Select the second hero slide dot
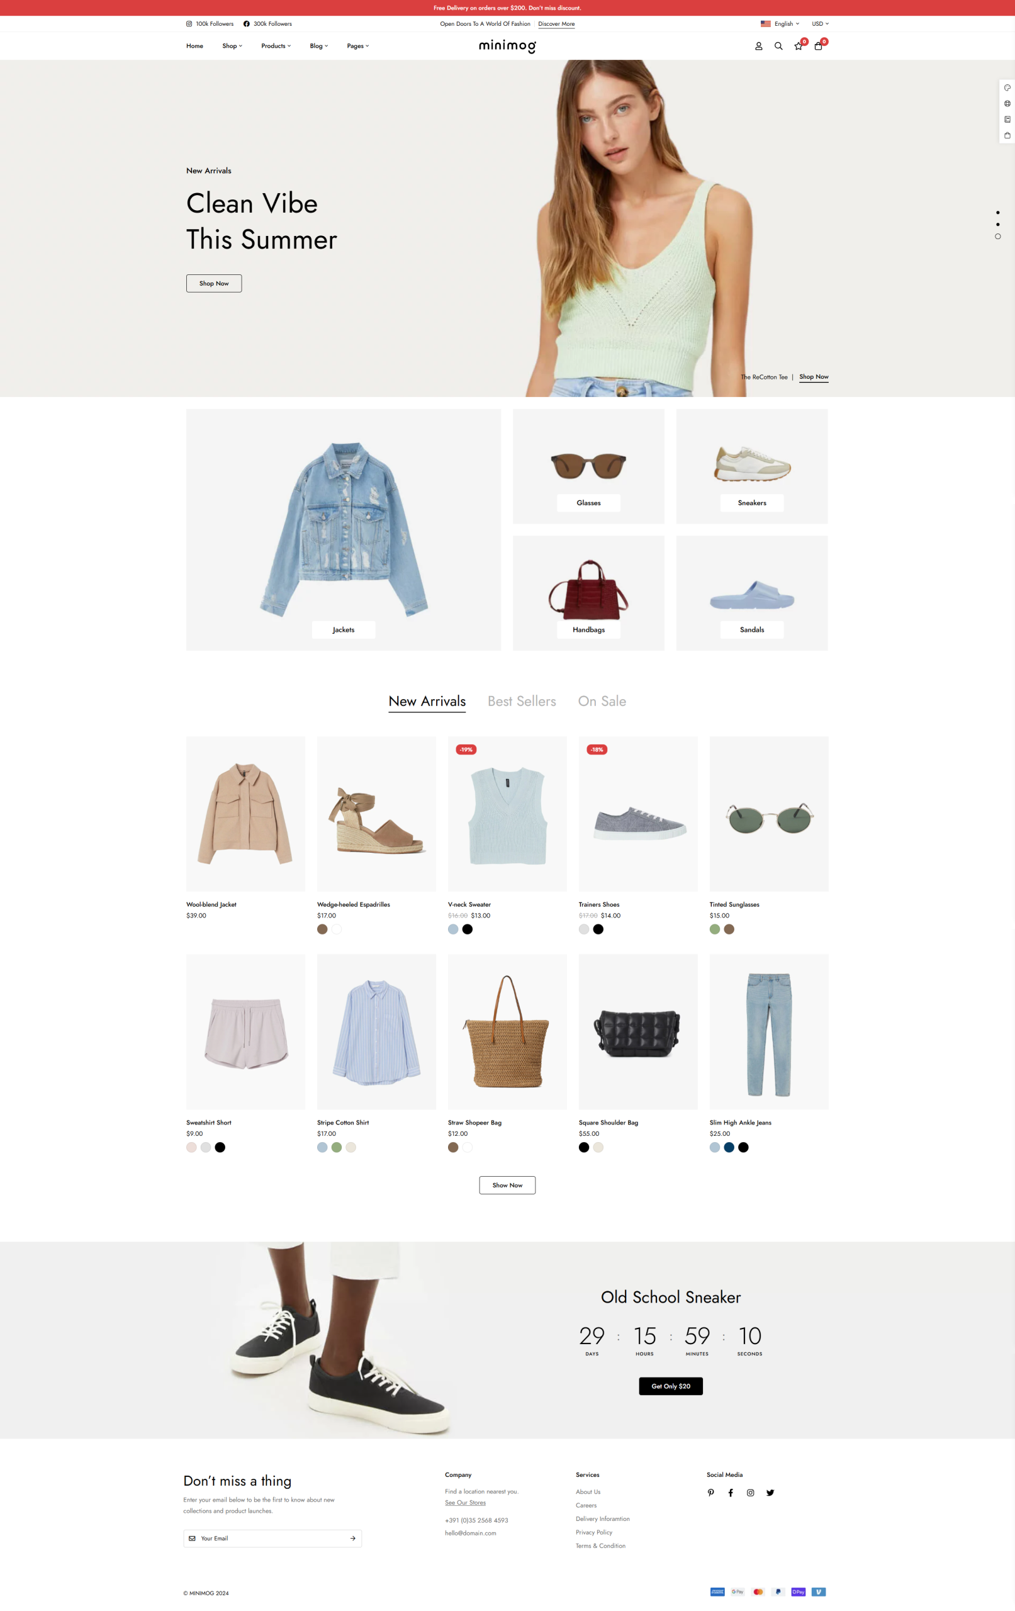1015x1611 pixels. [997, 224]
